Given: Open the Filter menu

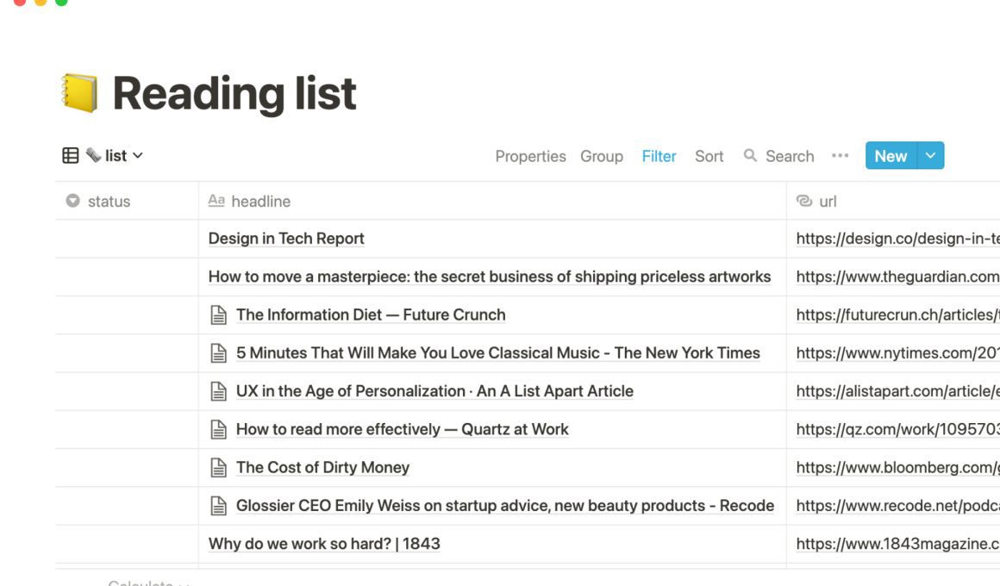Looking at the screenshot, I should [x=659, y=156].
